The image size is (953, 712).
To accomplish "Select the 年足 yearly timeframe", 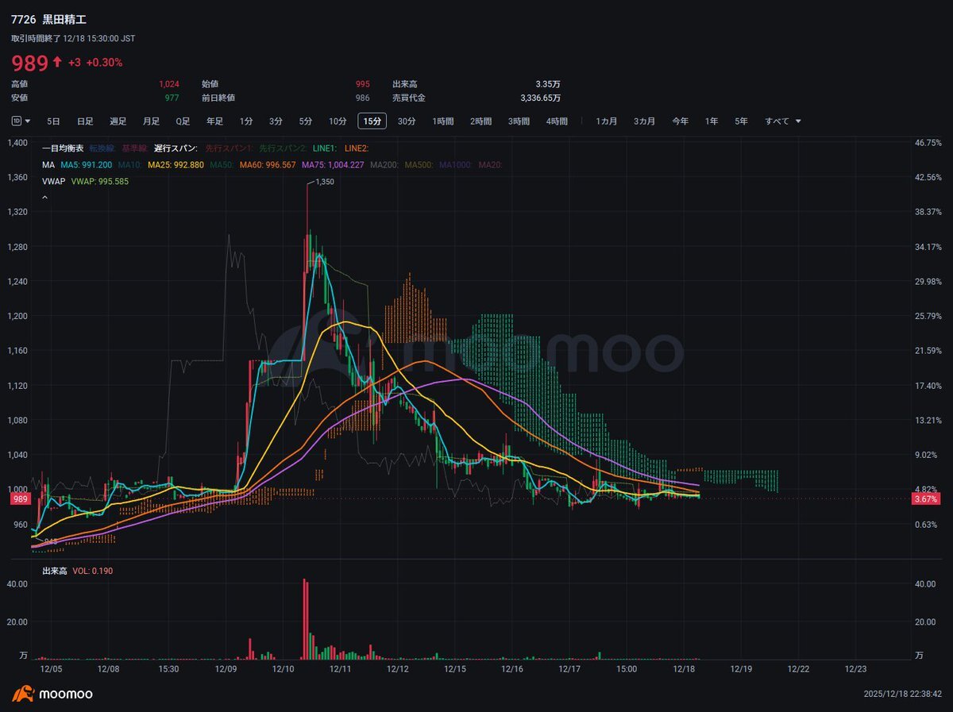I will click(x=214, y=121).
